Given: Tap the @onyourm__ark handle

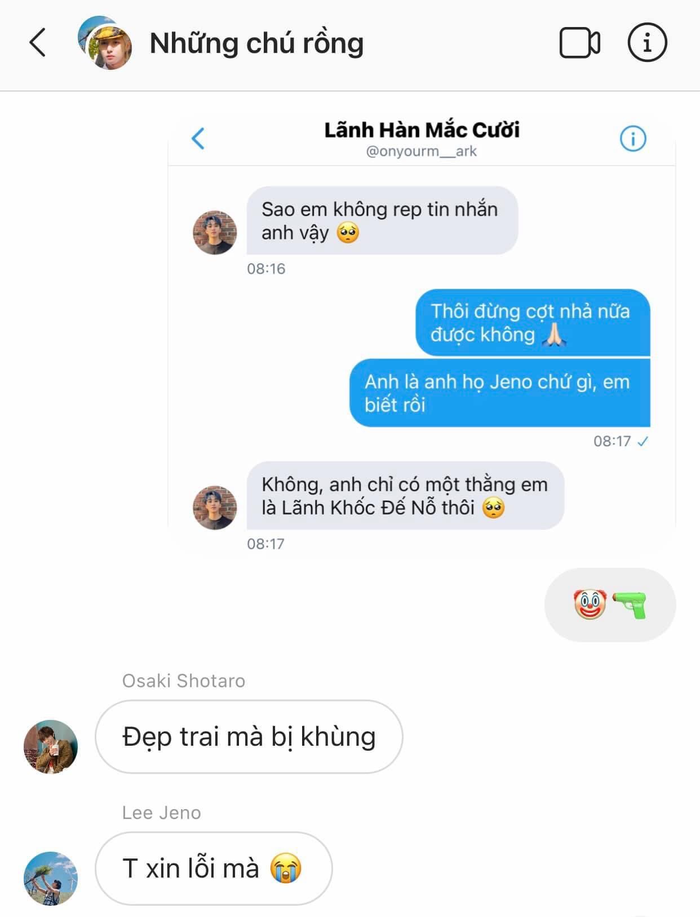Looking at the screenshot, I should (x=422, y=152).
